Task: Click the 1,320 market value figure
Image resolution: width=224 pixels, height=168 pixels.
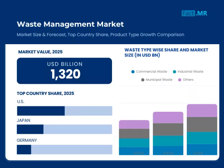Action: [x=65, y=74]
